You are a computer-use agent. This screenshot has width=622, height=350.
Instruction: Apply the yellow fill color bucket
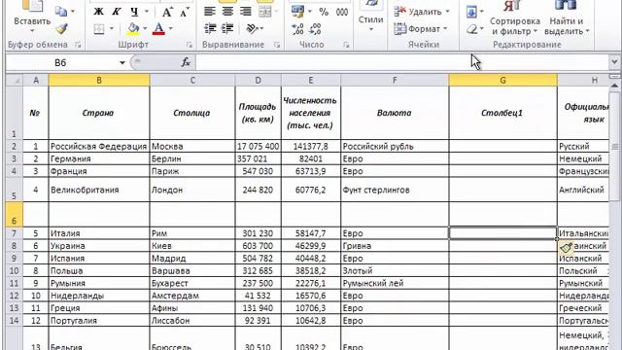point(133,28)
